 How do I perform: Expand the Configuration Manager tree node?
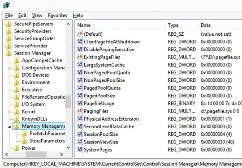coord(9,68)
